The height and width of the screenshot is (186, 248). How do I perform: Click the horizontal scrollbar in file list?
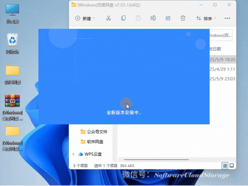coord(156,160)
